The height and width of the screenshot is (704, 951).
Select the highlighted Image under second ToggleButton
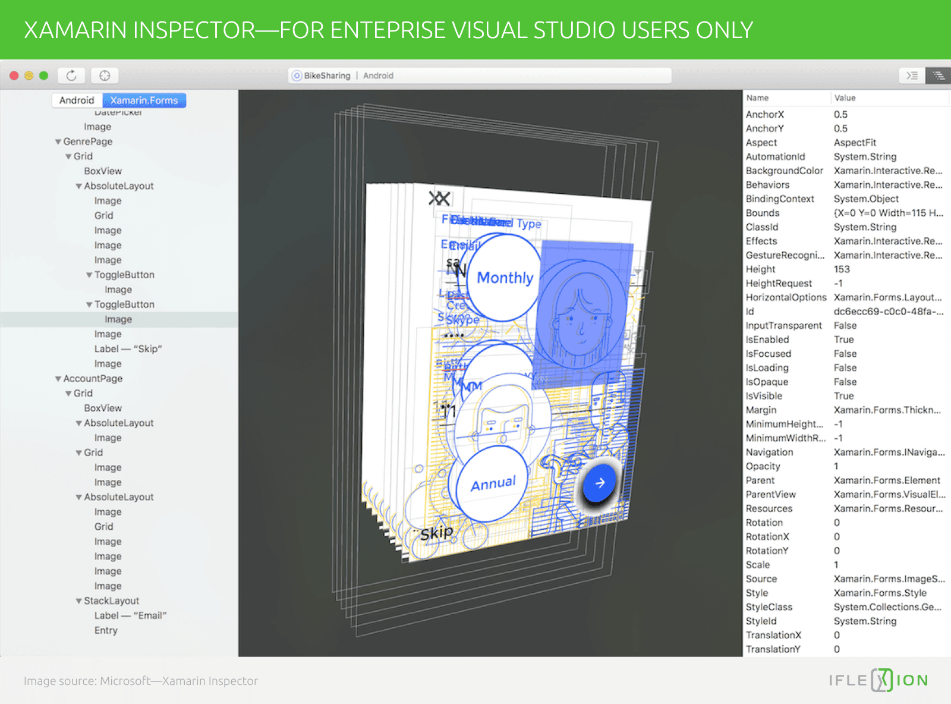coord(119,319)
